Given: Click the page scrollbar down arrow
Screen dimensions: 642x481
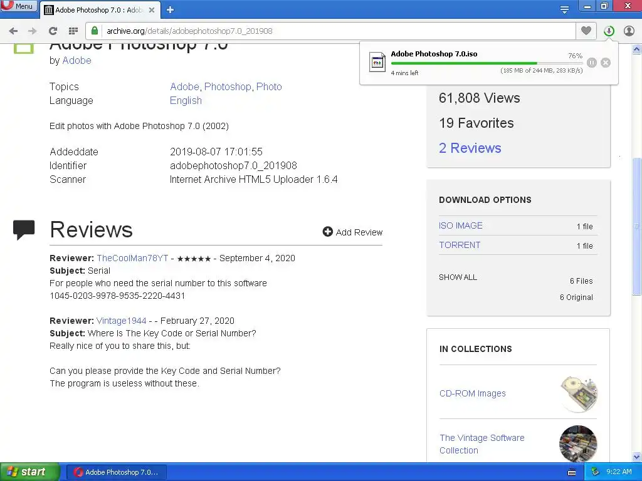Looking at the screenshot, I should (x=637, y=457).
